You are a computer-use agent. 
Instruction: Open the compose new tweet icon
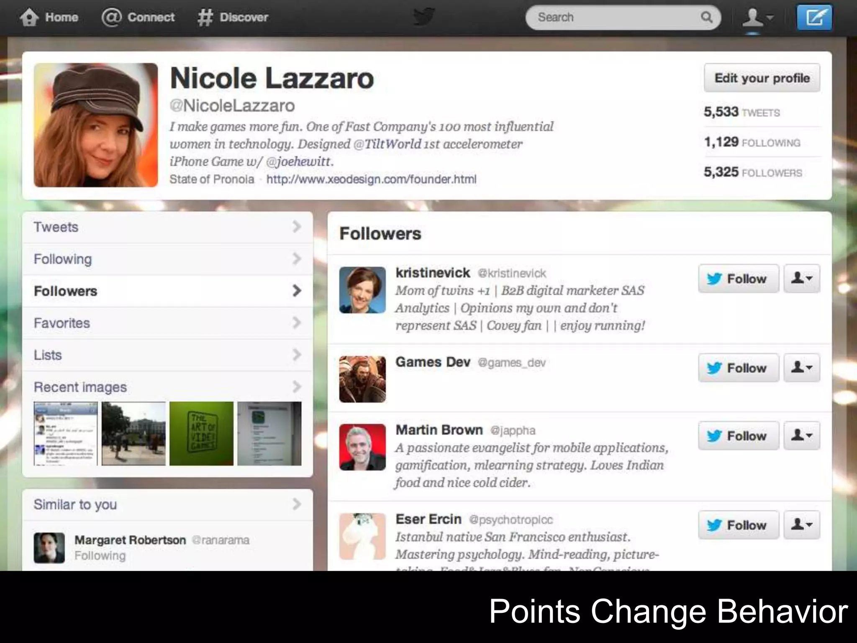814,18
